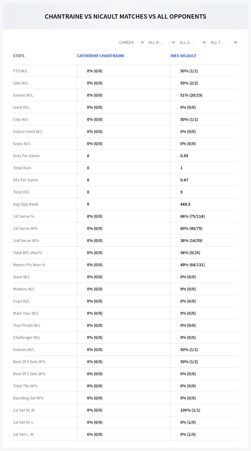Image resolution: width=251 pixels, height=451 pixels.
Task: Open the ALL R... filter dropdown
Action: point(161,42)
